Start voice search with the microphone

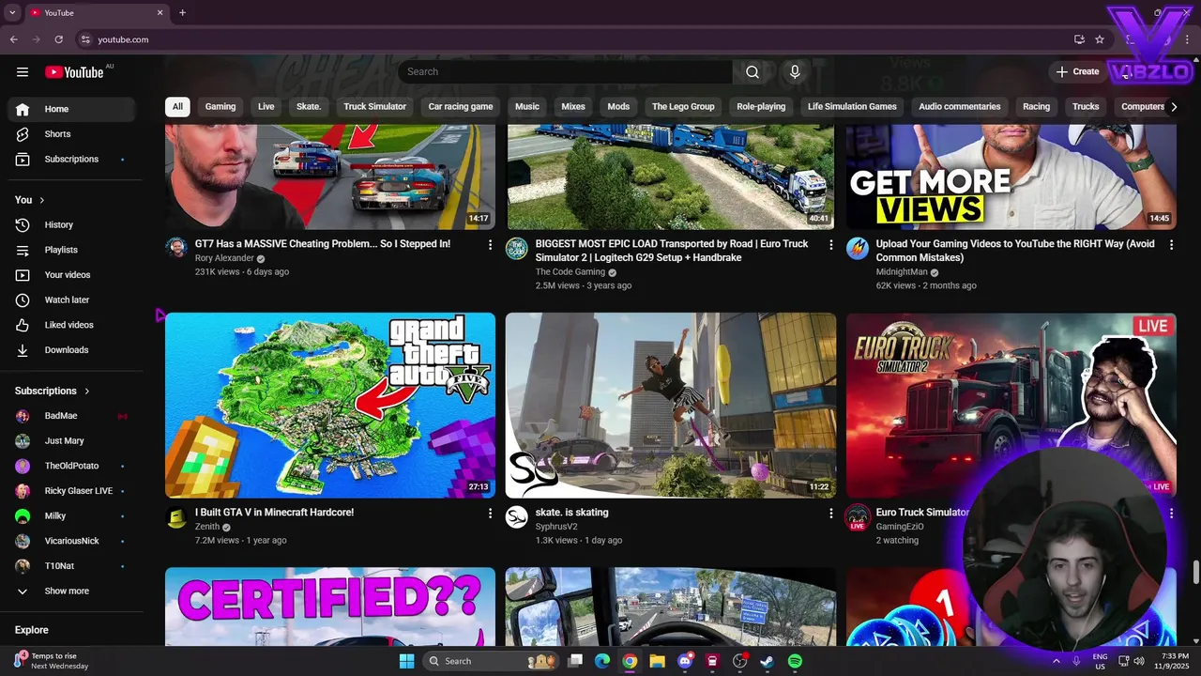click(x=795, y=72)
